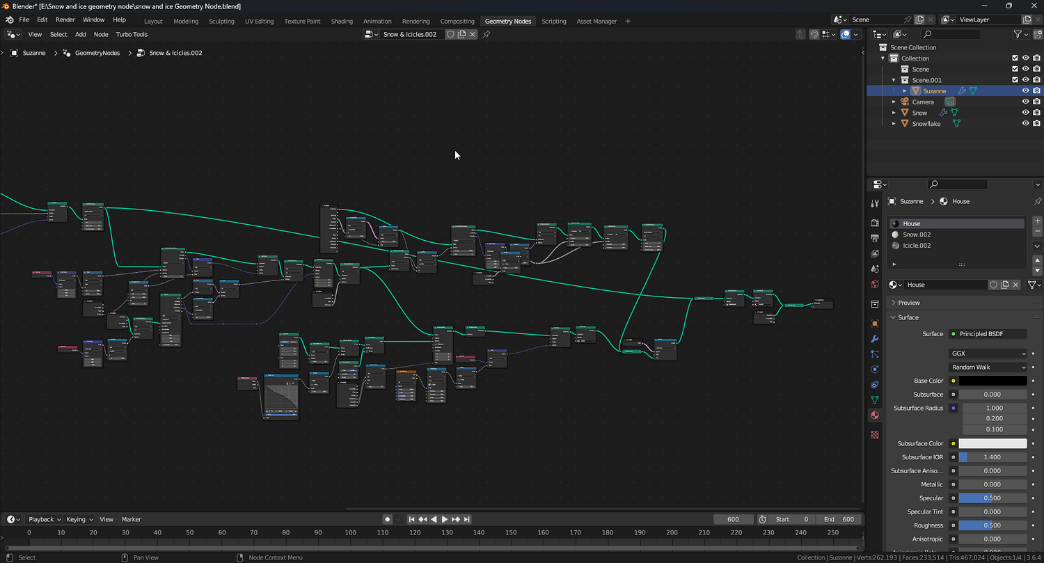Add a new material slot
Screen dimensions: 1044x563
pos(1038,221)
